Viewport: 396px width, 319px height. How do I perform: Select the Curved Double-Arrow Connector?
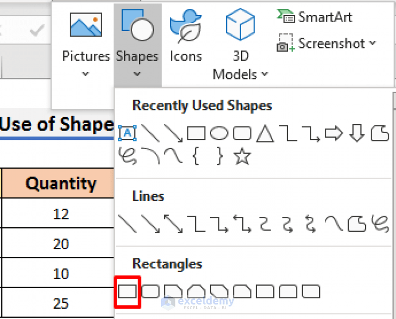click(311, 224)
